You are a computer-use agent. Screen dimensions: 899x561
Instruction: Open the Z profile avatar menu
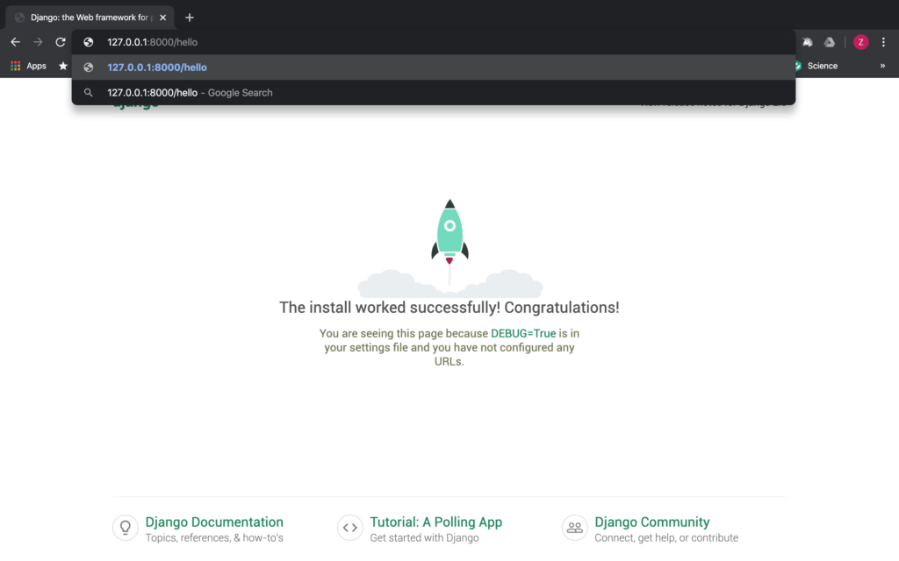pyautogui.click(x=860, y=42)
